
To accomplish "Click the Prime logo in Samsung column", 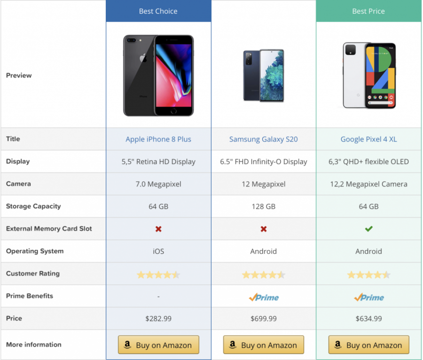I will click(x=263, y=297).
